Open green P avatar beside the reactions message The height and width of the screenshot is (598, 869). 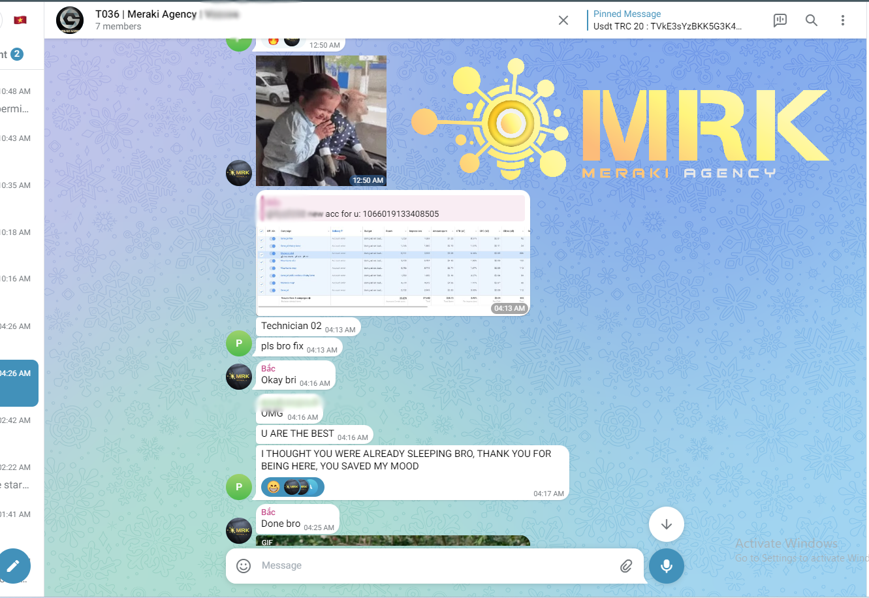[239, 487]
